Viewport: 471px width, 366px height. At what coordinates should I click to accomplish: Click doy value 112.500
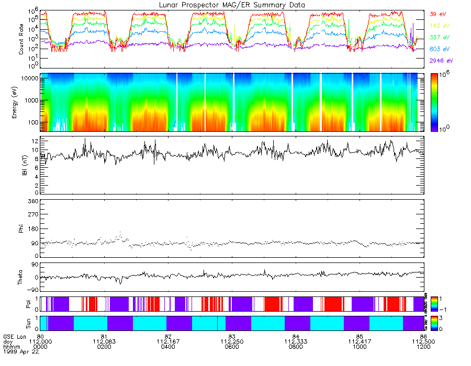423,341
